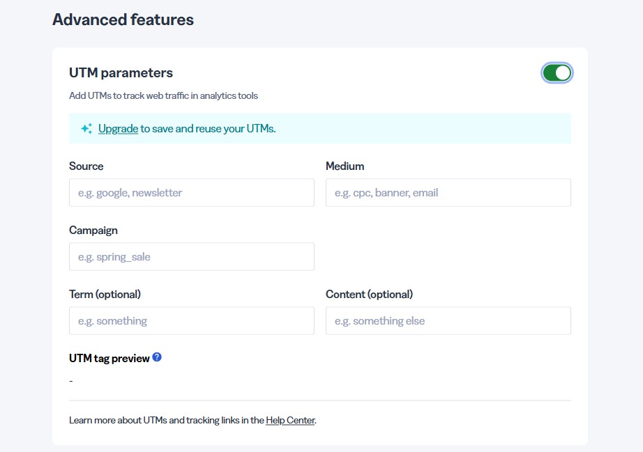The width and height of the screenshot is (643, 452).
Task: Click the 'Term (optional)' label
Action: coord(105,295)
